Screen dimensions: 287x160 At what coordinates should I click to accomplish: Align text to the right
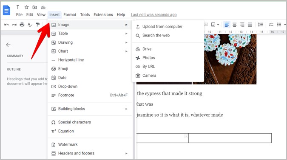(x=242, y=25)
